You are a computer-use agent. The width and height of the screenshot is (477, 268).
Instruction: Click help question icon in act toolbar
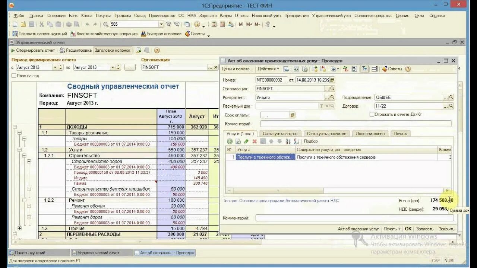point(408,69)
